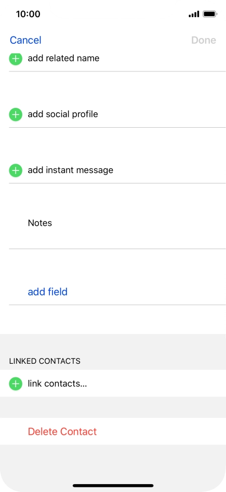Select the add related name row
This screenshot has width=226, height=492.
[x=117, y=59]
